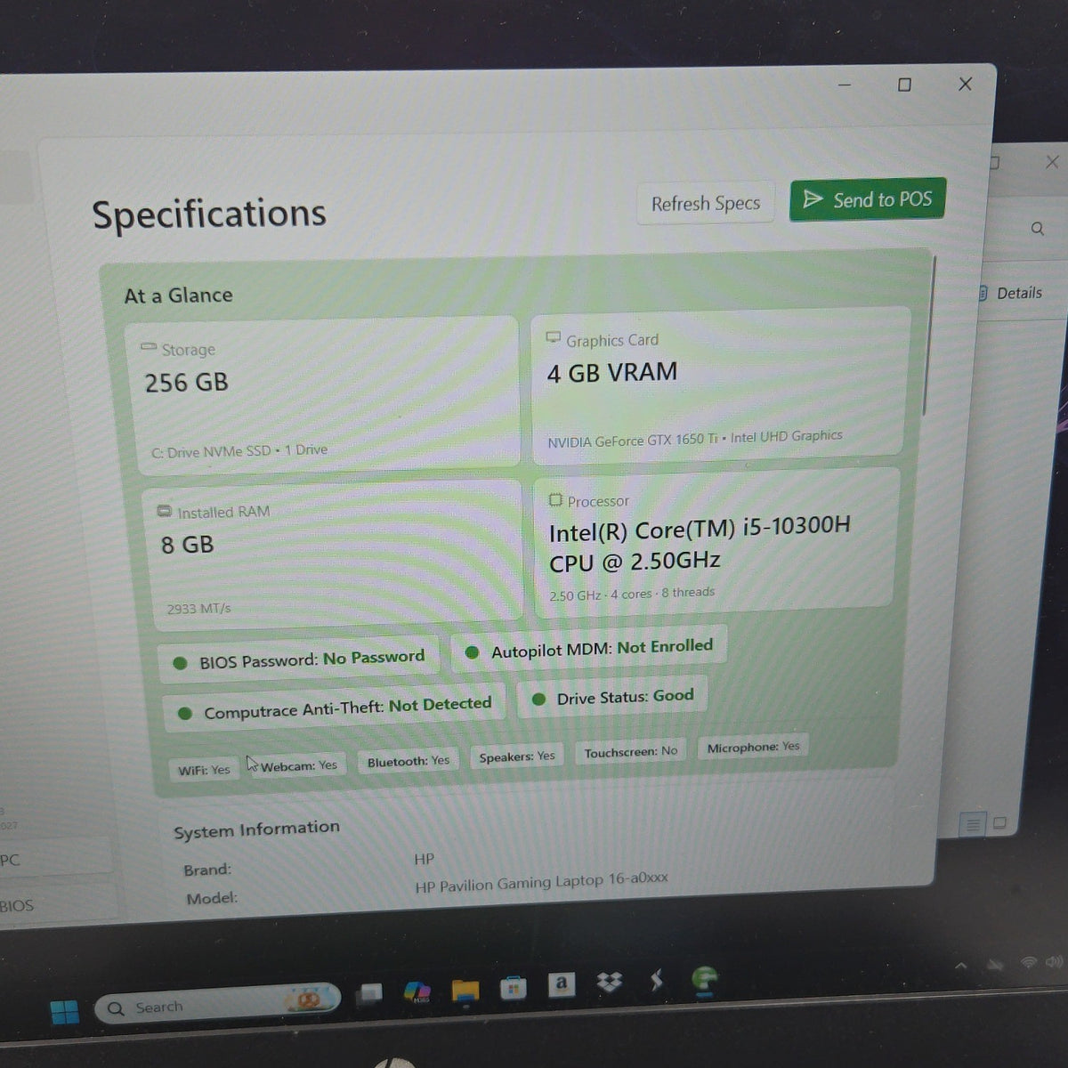Click NVIDIA GeForce GTX 1650 Ti text

tap(632, 441)
